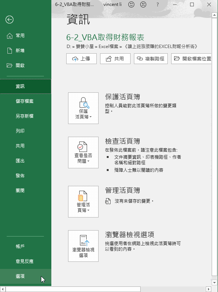Click 開啟檔案位置 to open file location
The image size is (218, 292).
point(191,59)
